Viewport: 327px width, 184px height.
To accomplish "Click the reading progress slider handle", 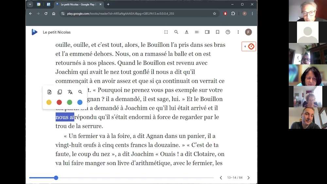I will [x=56, y=178].
